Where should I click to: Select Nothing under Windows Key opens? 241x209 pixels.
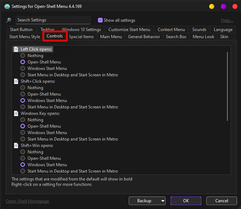[x=23, y=120]
